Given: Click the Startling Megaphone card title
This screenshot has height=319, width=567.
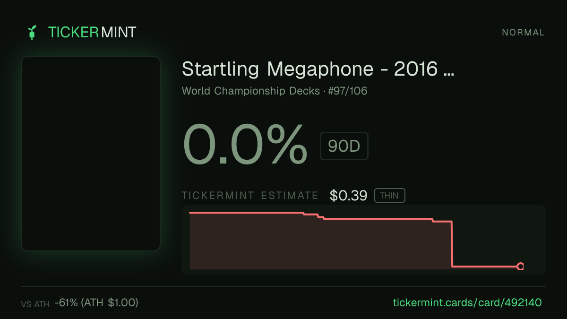Looking at the screenshot, I should click(318, 69).
